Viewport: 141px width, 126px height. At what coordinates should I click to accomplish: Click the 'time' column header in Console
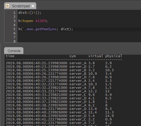10,56
